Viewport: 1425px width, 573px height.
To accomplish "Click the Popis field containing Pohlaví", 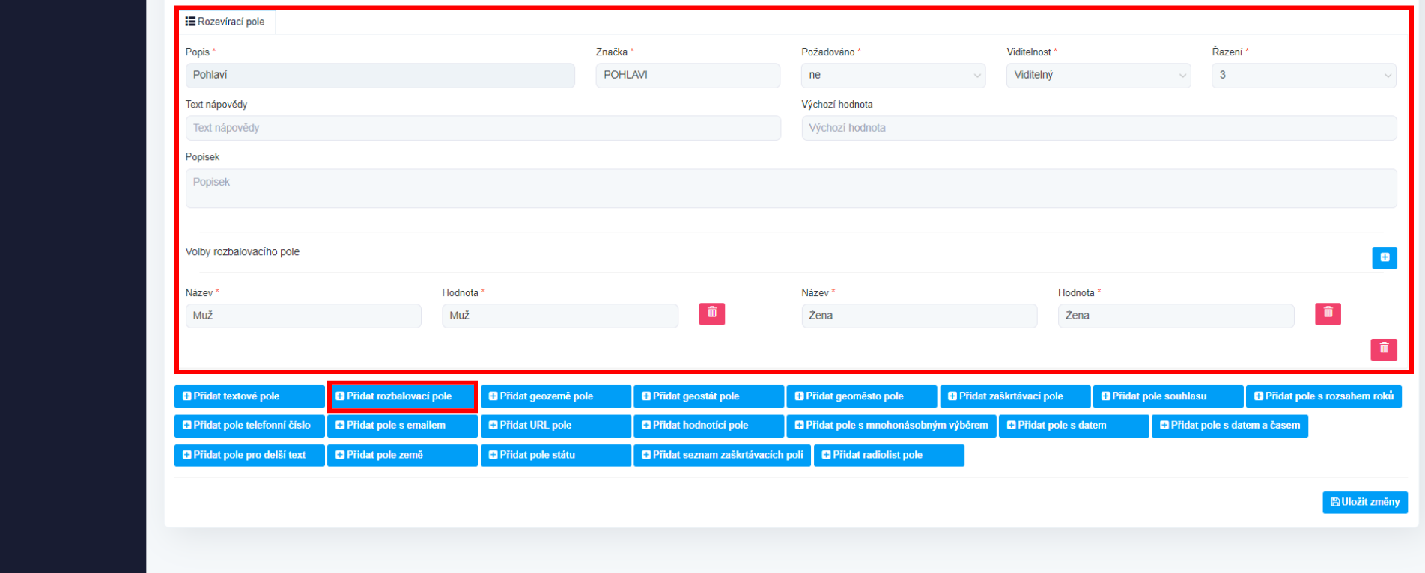I will [x=380, y=75].
